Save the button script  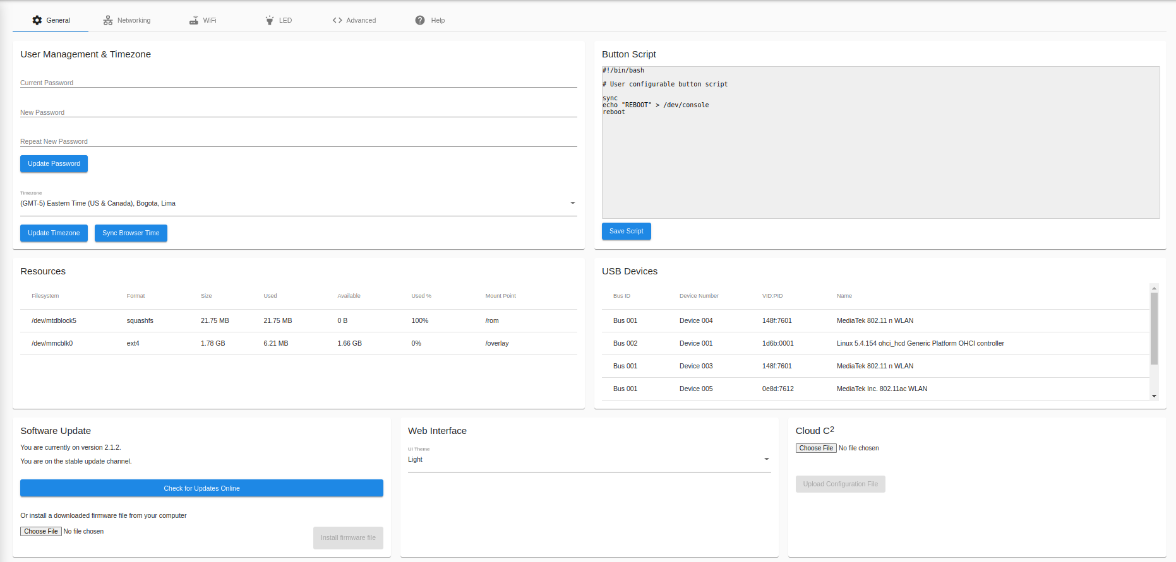626,231
